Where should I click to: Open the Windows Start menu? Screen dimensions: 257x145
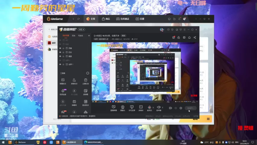tap(3, 142)
